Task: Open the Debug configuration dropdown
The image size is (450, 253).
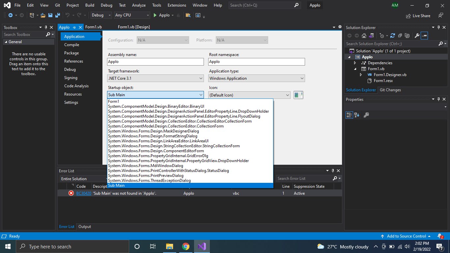Action: click(x=101, y=15)
